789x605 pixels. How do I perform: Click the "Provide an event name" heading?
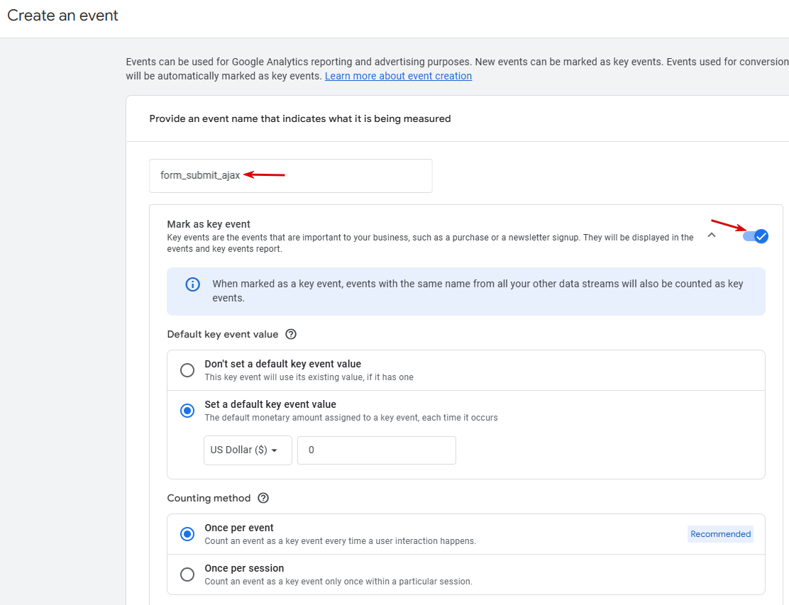pos(300,118)
